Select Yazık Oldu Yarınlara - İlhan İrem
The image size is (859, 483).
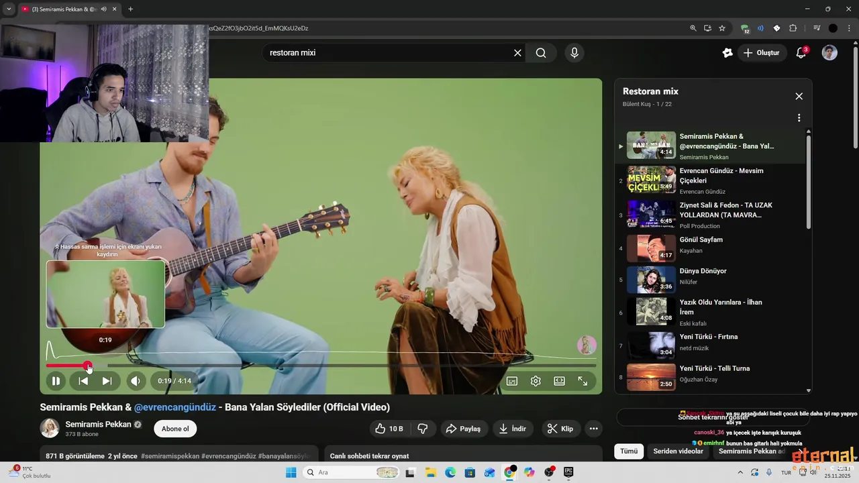coord(711,312)
